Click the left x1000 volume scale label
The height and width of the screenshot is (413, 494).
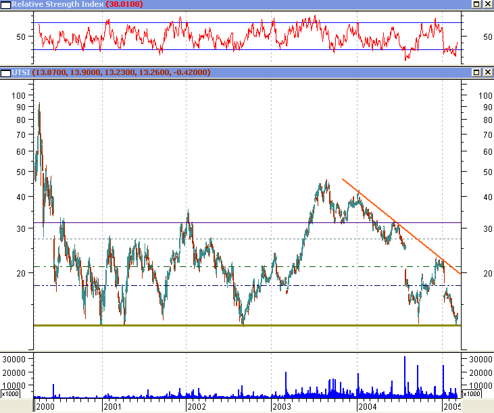(10, 394)
